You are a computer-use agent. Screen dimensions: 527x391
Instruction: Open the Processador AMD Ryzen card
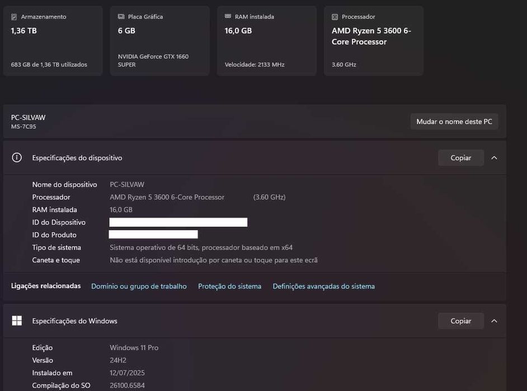tap(373, 41)
